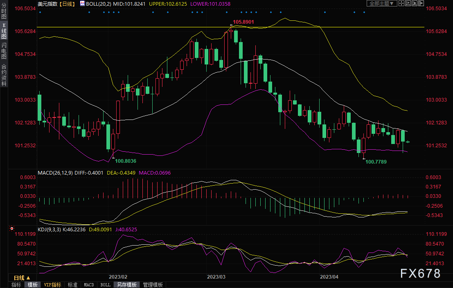
Task: Click the crosshair cursor icon
Action: [401, 3]
